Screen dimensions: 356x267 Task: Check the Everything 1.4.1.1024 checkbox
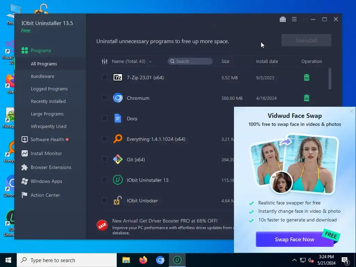[104, 139]
